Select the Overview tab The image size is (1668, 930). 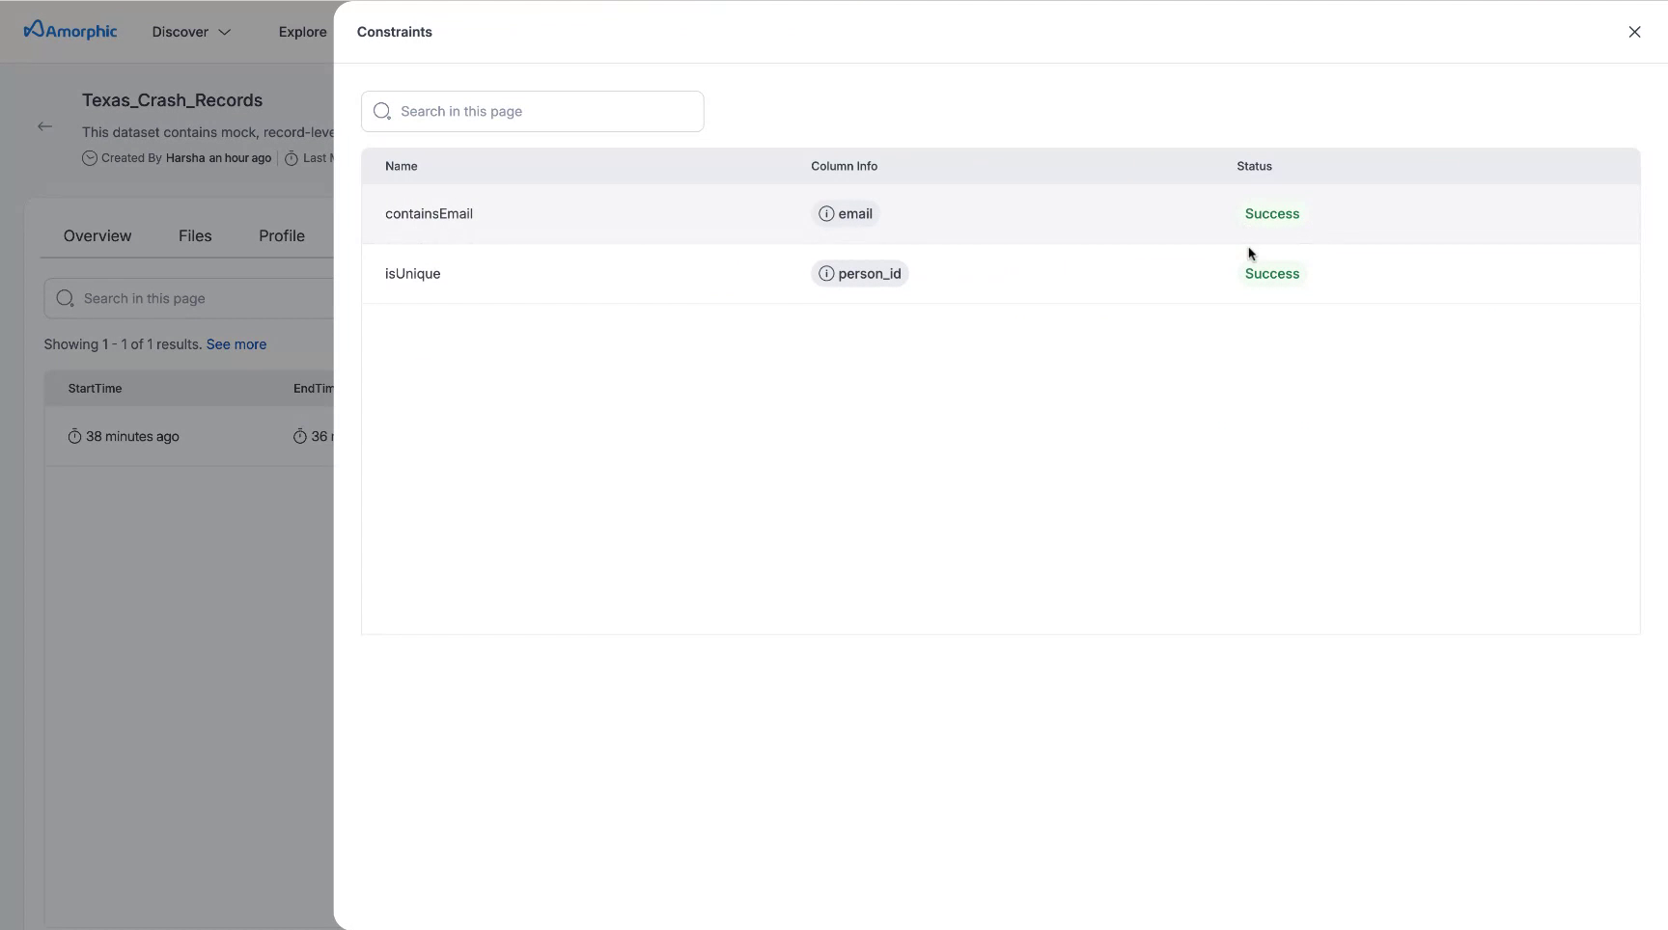[97, 235]
